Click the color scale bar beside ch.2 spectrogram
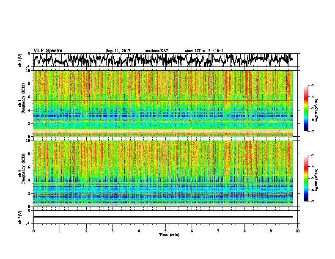Viewport: 335px width, 259px height. (x=306, y=178)
